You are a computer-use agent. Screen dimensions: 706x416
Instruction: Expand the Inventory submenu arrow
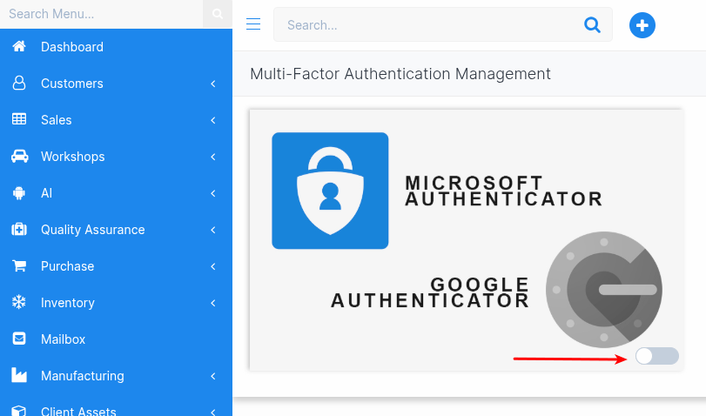pos(213,303)
